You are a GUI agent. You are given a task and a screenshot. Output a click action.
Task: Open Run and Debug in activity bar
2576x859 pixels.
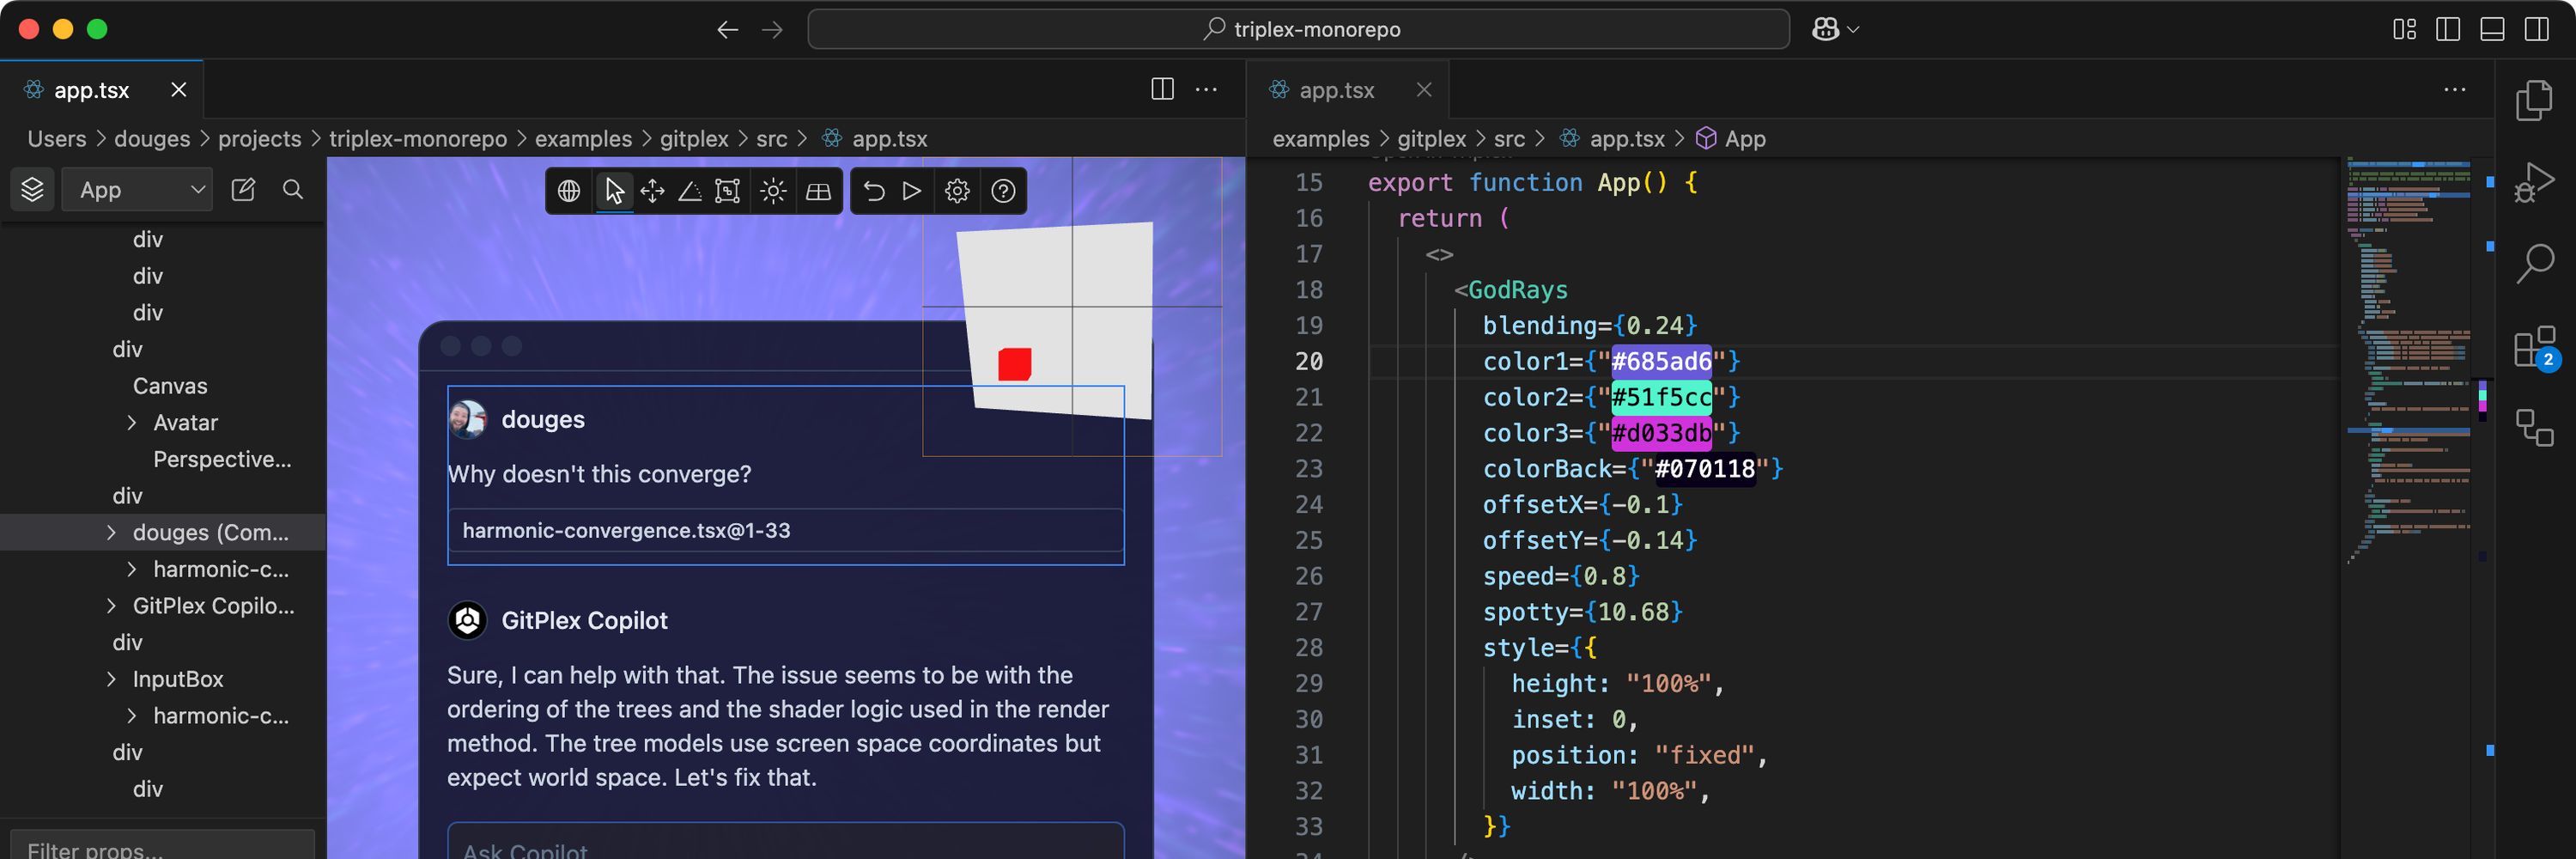click(2534, 183)
